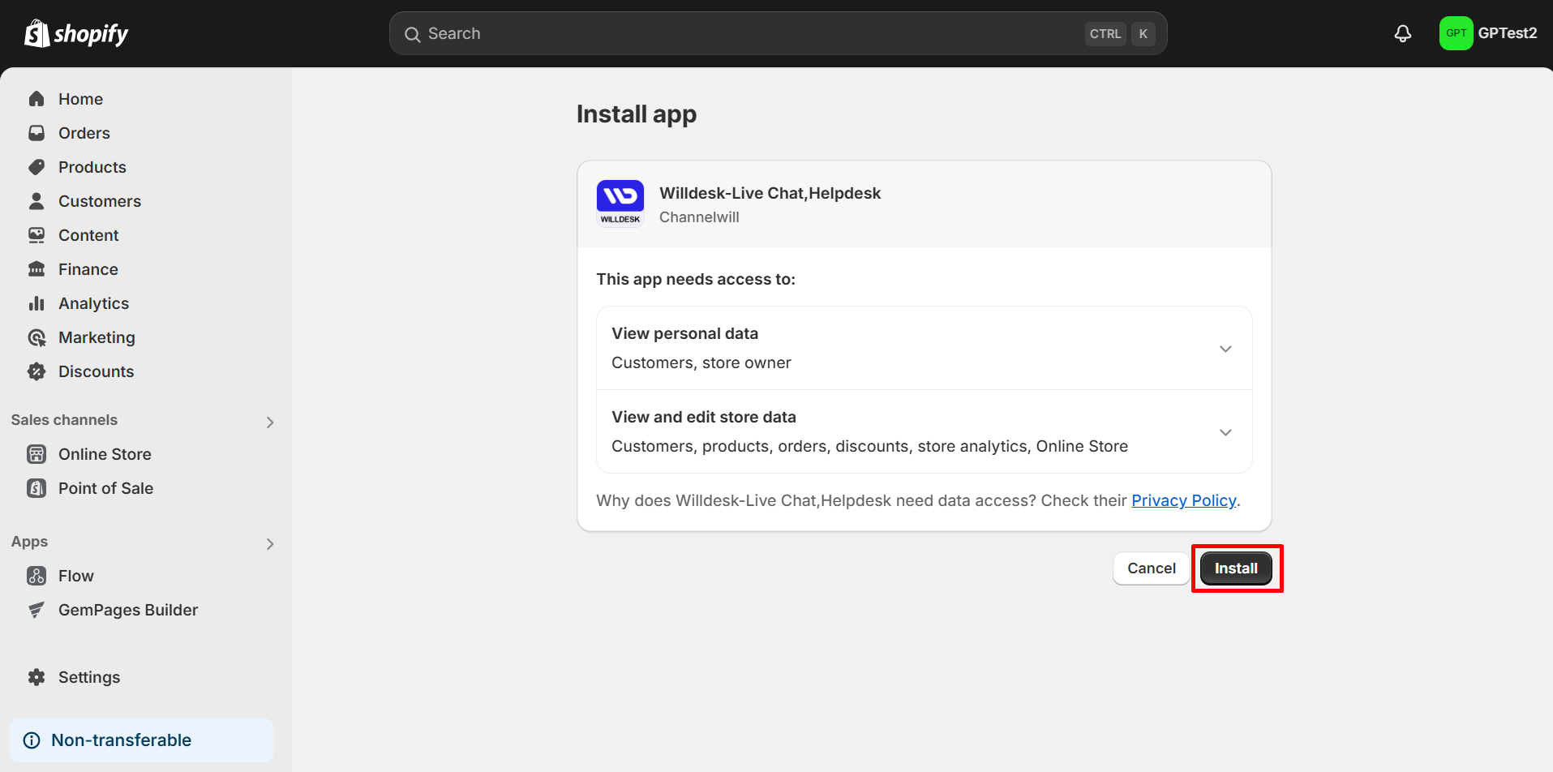Expand the View and edit store data section

coord(1225,431)
